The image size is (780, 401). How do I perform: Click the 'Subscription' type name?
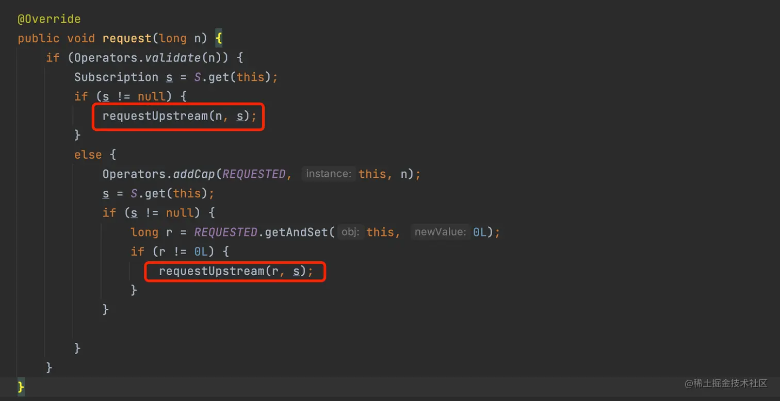(x=116, y=77)
